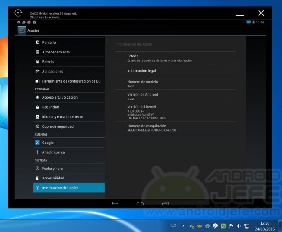The height and width of the screenshot is (232, 282).
Task: Select Seguridad label in list
Action: 50,107
